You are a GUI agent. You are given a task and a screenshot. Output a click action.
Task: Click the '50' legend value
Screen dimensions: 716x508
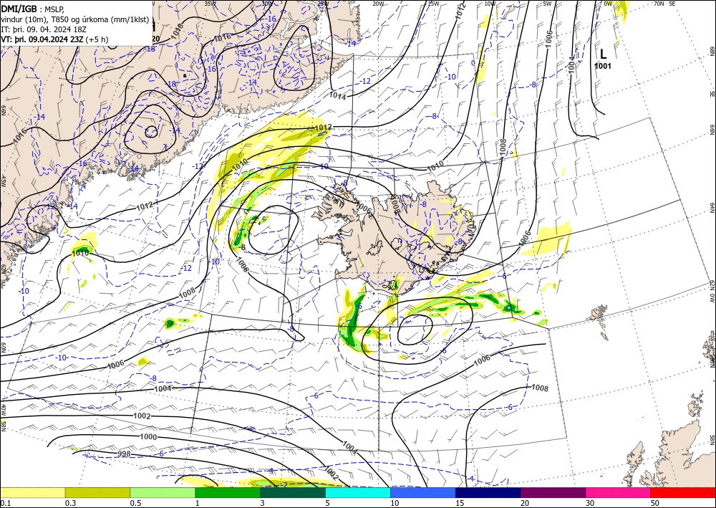(654, 503)
